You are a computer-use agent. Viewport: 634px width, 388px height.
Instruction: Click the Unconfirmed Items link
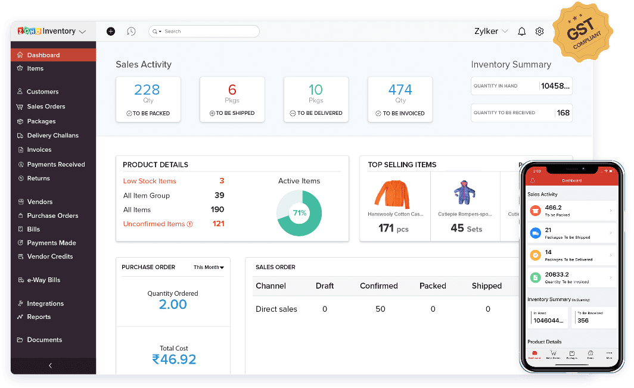pyautogui.click(x=154, y=223)
